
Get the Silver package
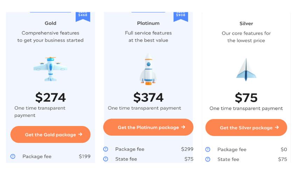pos(246,127)
